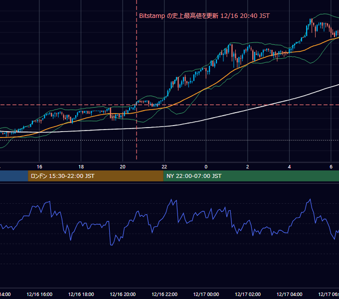
Task: Click the 12/17 00:00 date label
Action: 206,294
